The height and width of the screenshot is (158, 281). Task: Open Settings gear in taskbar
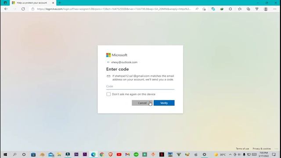click(204, 154)
